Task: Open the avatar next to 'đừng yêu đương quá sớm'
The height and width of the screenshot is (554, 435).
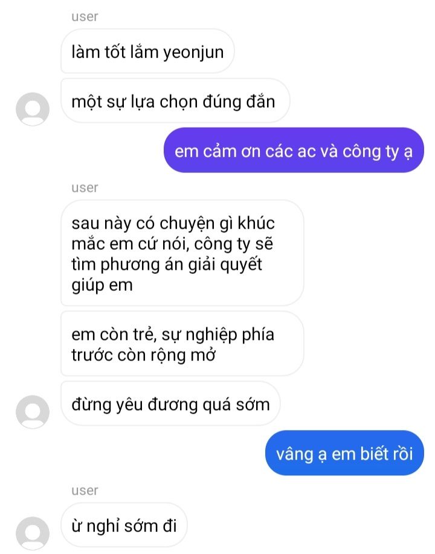Action: (33, 412)
